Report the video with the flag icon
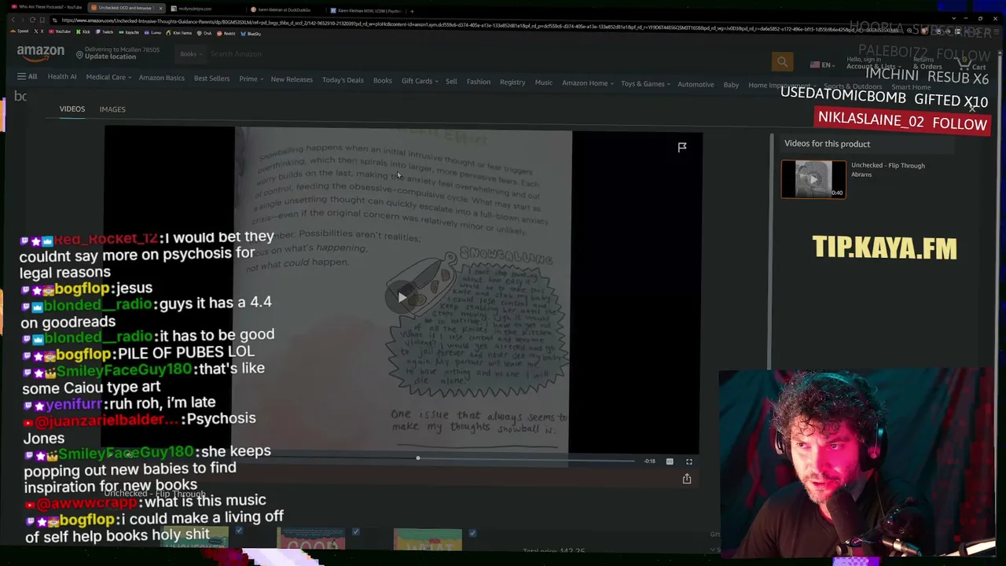Screen dimensions: 1006x566 (x=682, y=147)
